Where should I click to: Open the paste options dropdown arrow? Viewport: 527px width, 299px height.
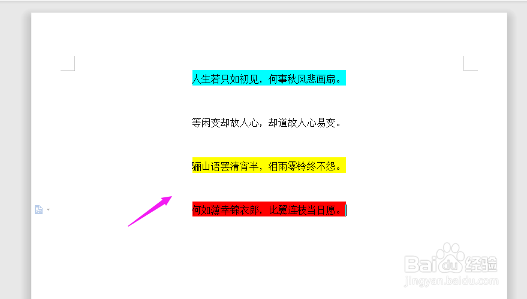49,209
